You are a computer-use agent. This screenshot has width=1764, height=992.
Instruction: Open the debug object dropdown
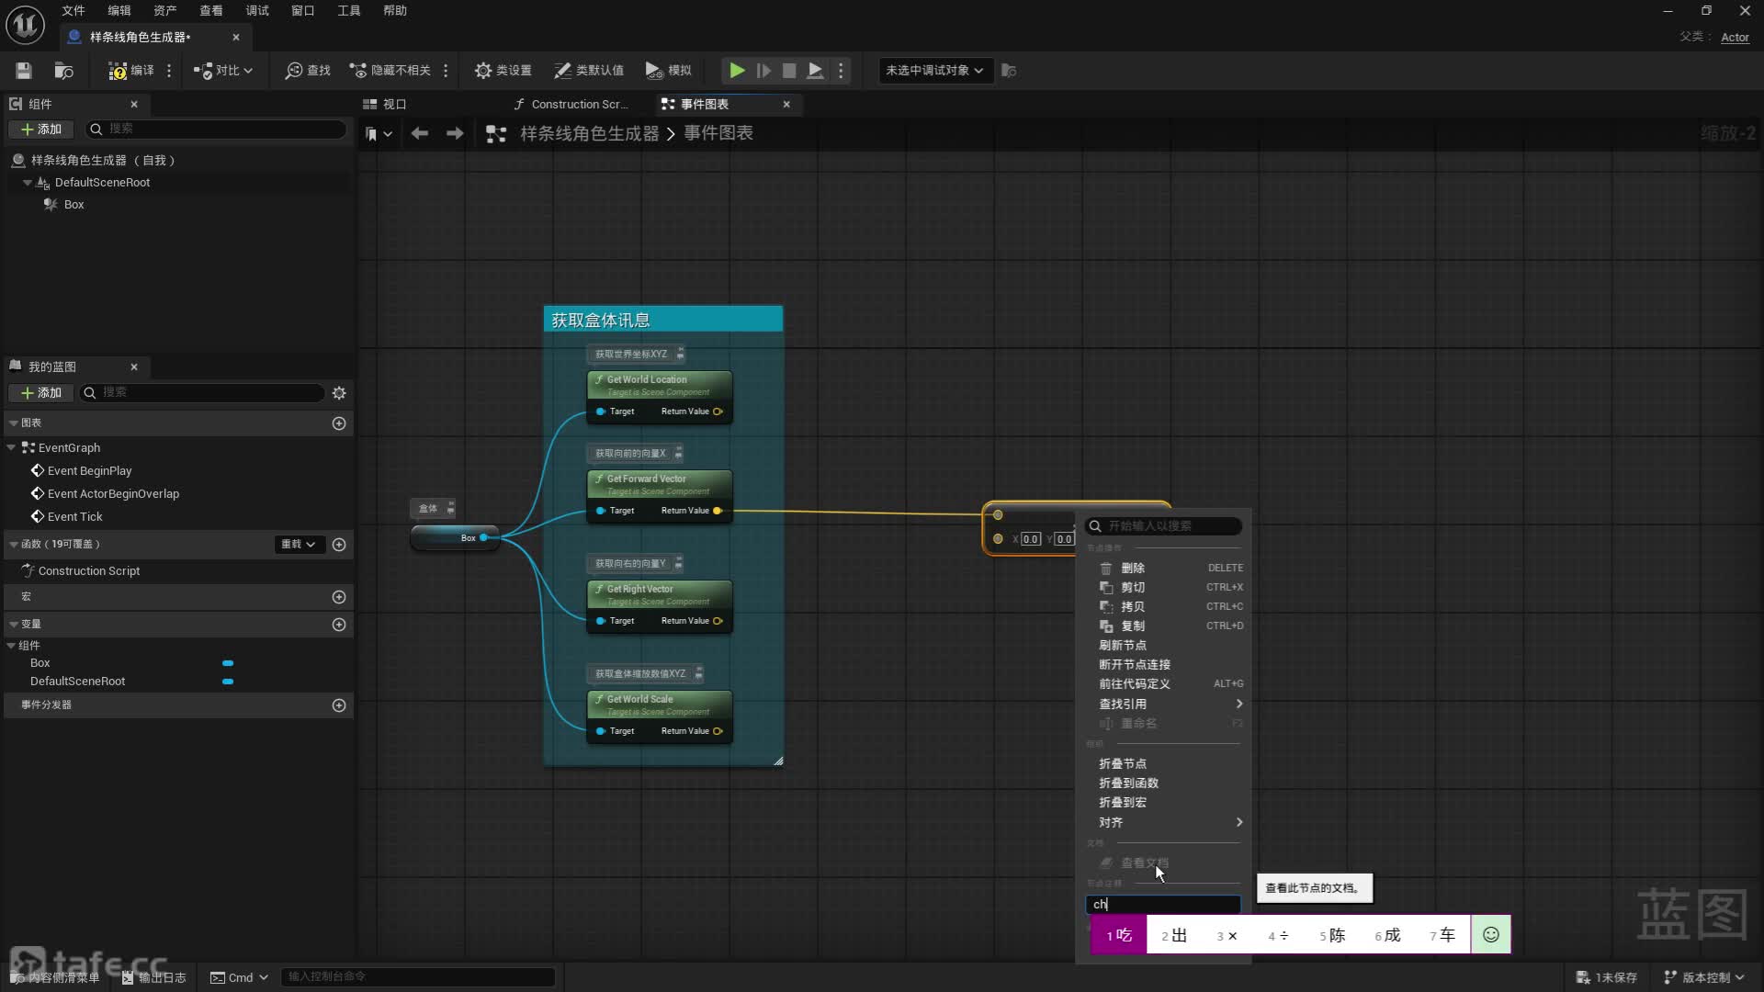pos(935,71)
